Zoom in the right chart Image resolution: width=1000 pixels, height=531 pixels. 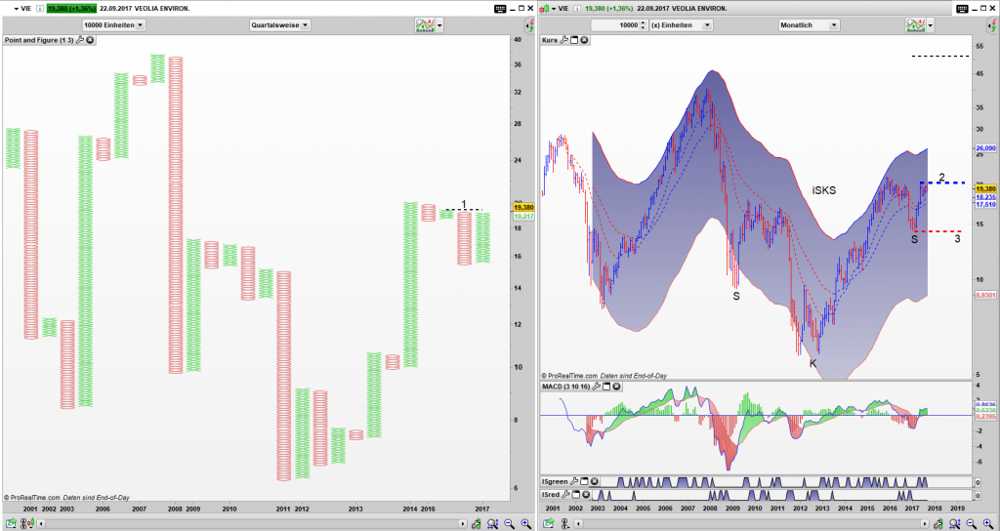(x=987, y=523)
